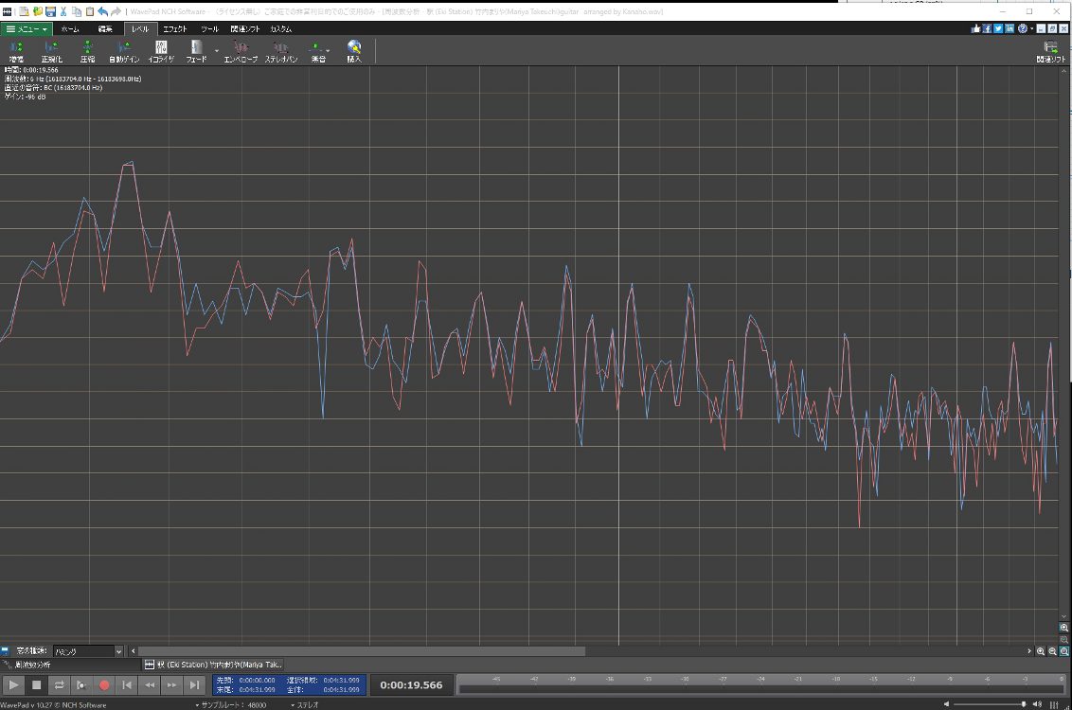
Task: Click the 自動ゲイン (Auto Gain) icon
Action: 123,50
